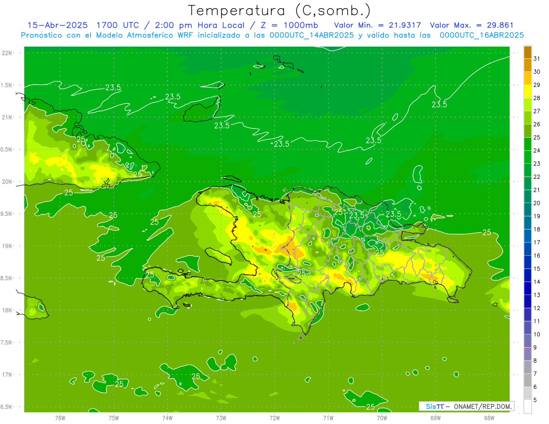Click the '9' value on color scale
Screen dimensions: 549x424
pyautogui.click(x=535, y=348)
